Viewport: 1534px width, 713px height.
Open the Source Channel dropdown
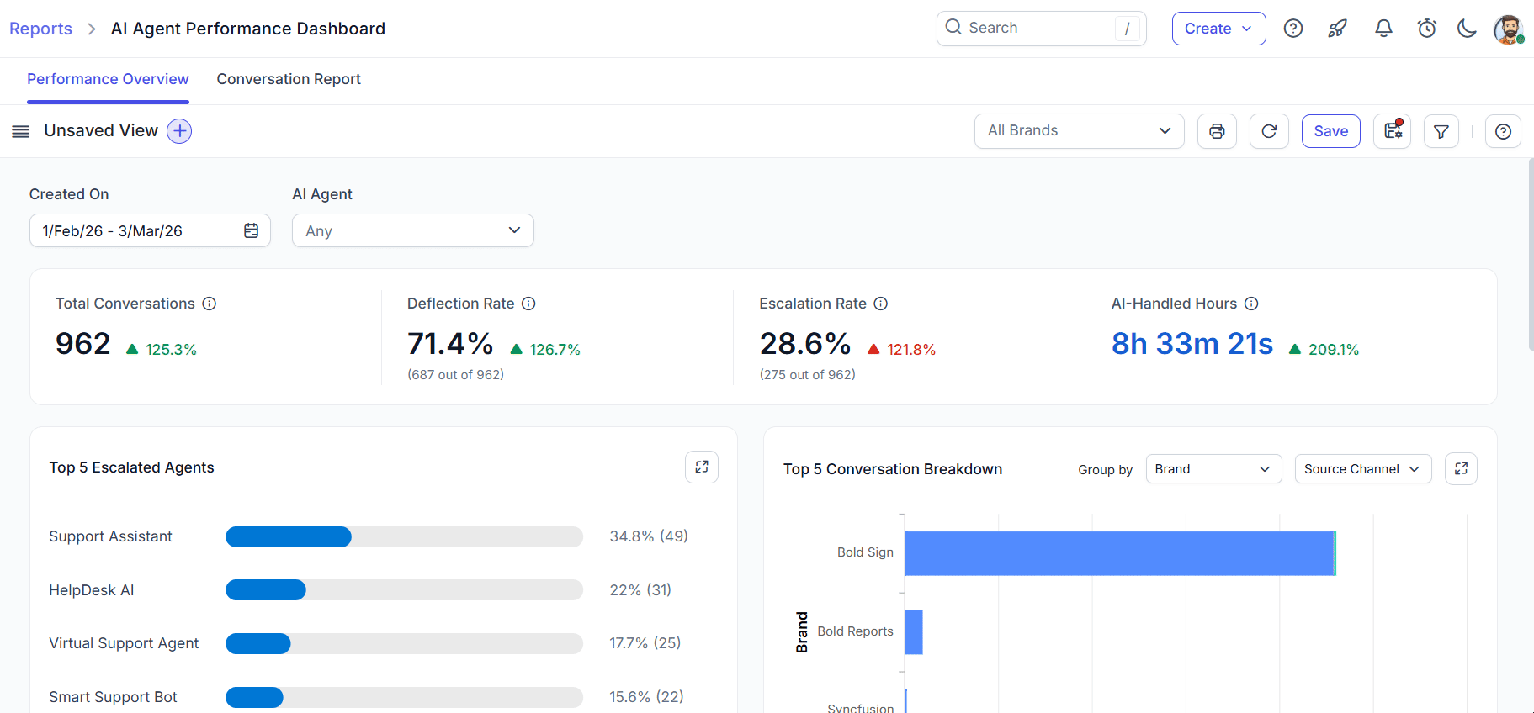click(x=1362, y=469)
